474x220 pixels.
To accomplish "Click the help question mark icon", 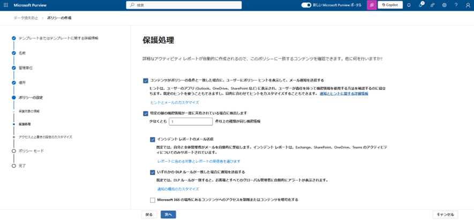I will pos(456,5).
